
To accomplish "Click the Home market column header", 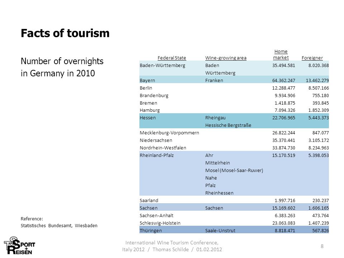I will (x=281, y=54).
